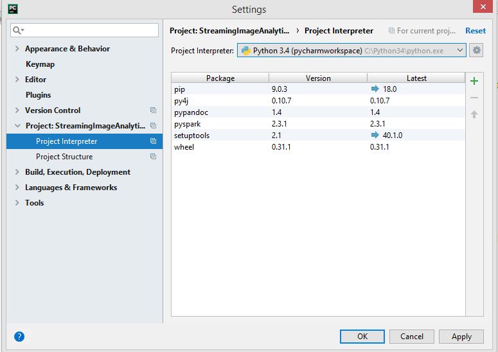Select Appearance & Behavior label
498x352 pixels.
click(67, 49)
